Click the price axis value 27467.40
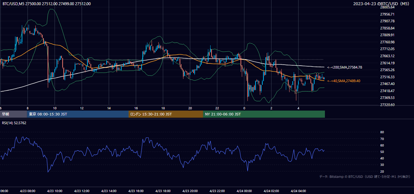This screenshot has height=194, width=414. (387, 84)
